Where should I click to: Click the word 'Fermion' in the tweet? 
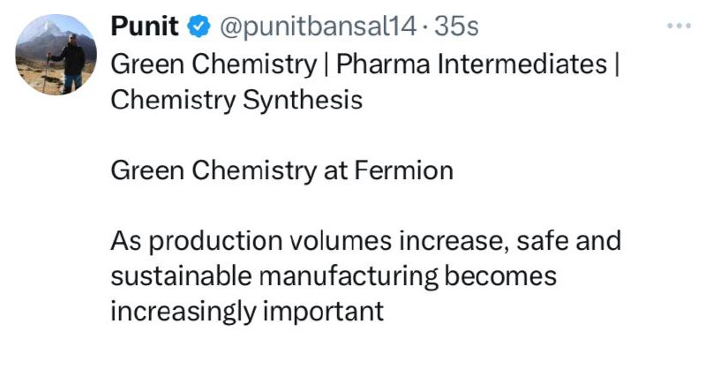pos(403,170)
